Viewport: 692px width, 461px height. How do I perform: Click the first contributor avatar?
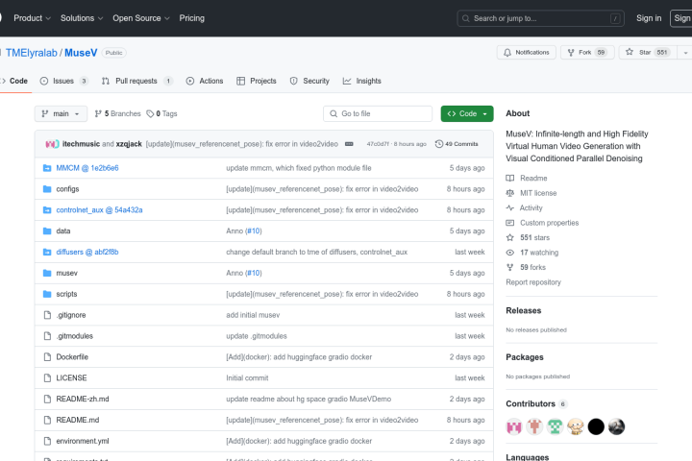tap(515, 426)
